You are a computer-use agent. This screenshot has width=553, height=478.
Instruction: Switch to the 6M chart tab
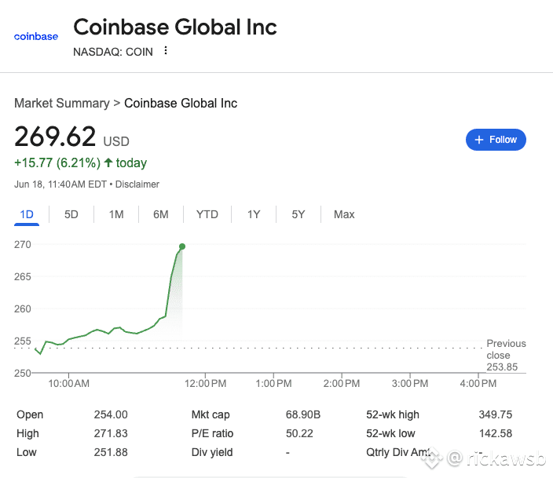pyautogui.click(x=161, y=214)
